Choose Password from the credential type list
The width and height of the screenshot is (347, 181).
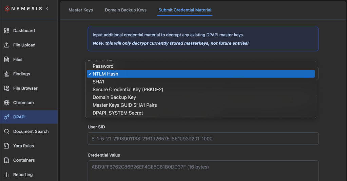(x=103, y=66)
